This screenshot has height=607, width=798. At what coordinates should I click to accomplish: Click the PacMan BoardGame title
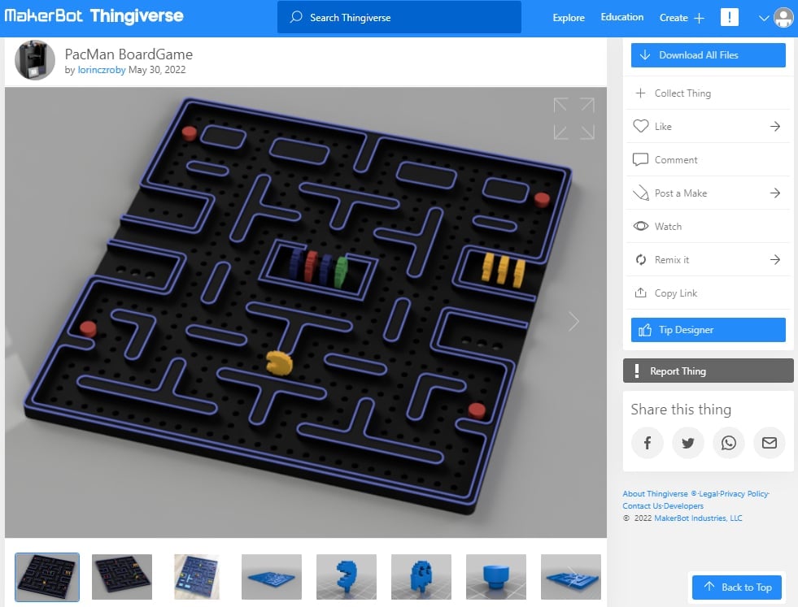(129, 54)
